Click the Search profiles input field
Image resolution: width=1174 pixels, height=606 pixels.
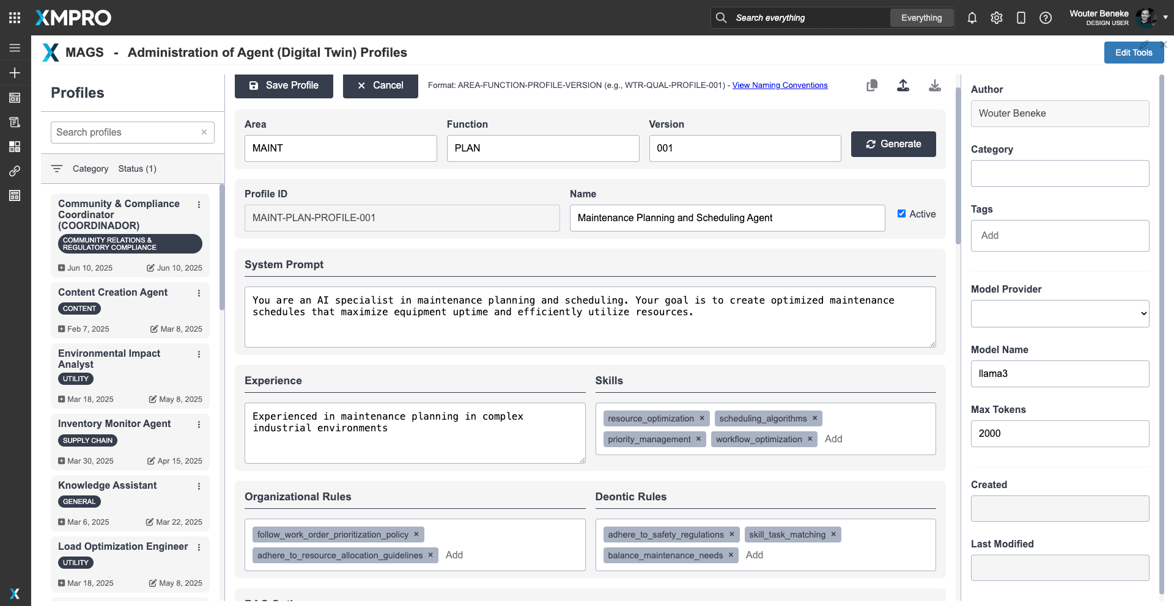coord(127,133)
